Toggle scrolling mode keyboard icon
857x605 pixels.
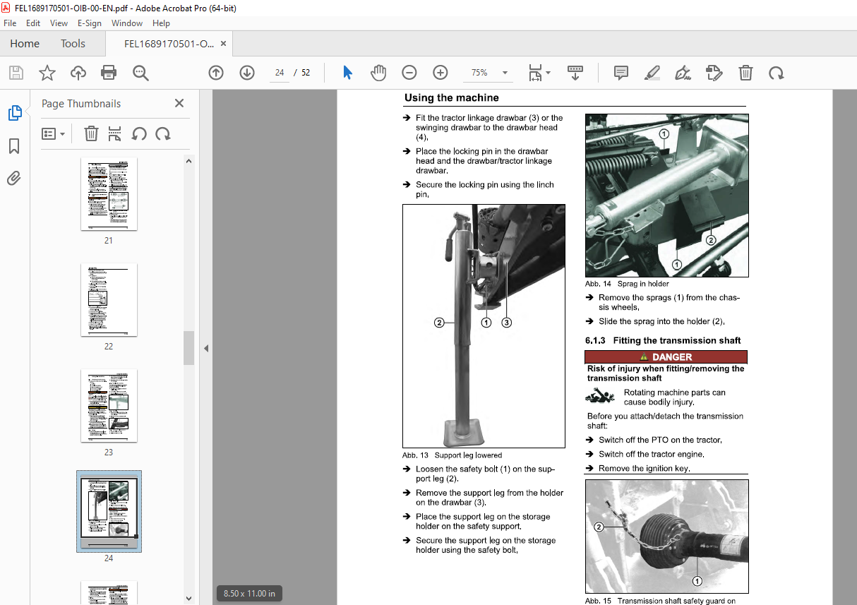(575, 73)
